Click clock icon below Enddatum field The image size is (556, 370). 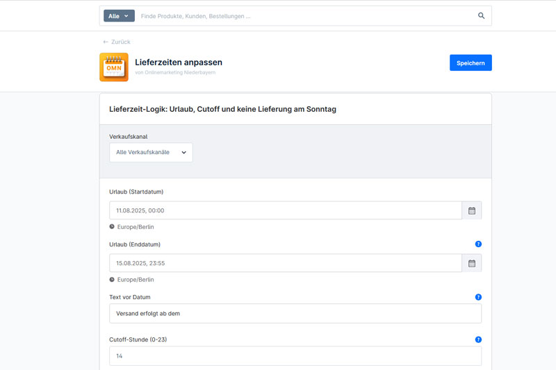tap(112, 279)
